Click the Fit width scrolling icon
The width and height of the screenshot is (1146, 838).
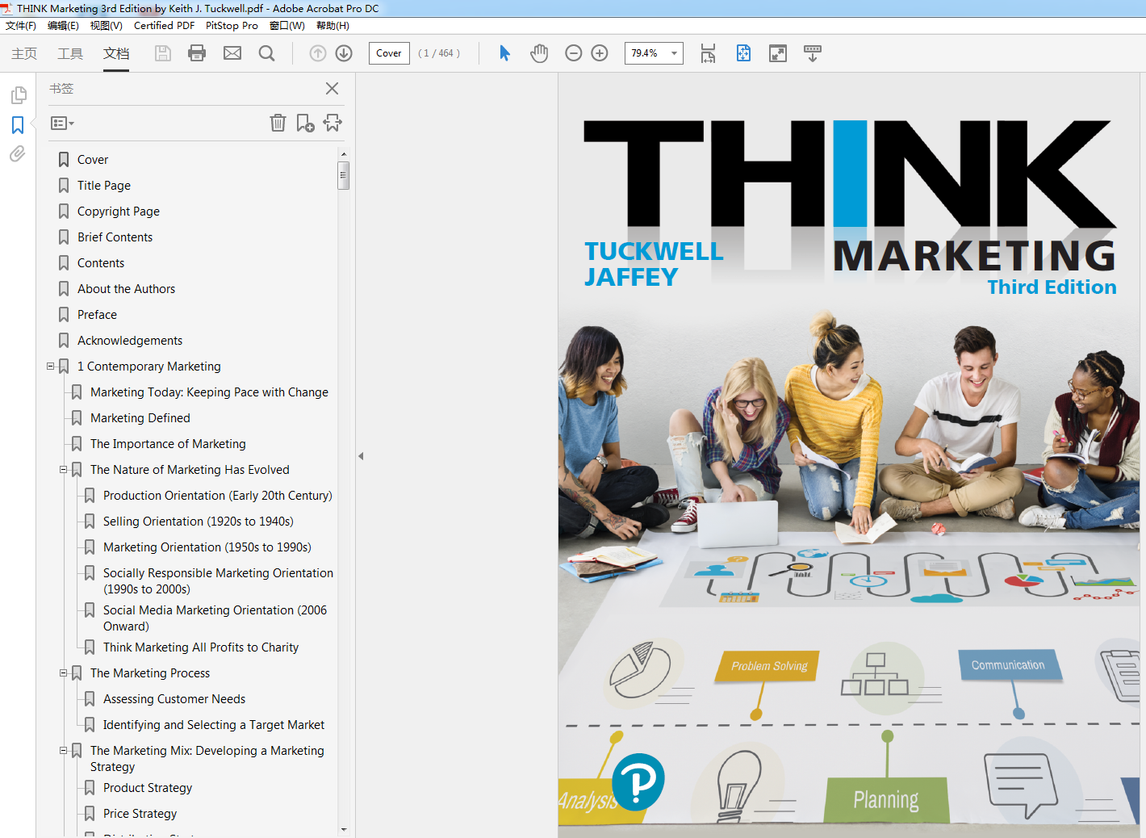pos(708,53)
